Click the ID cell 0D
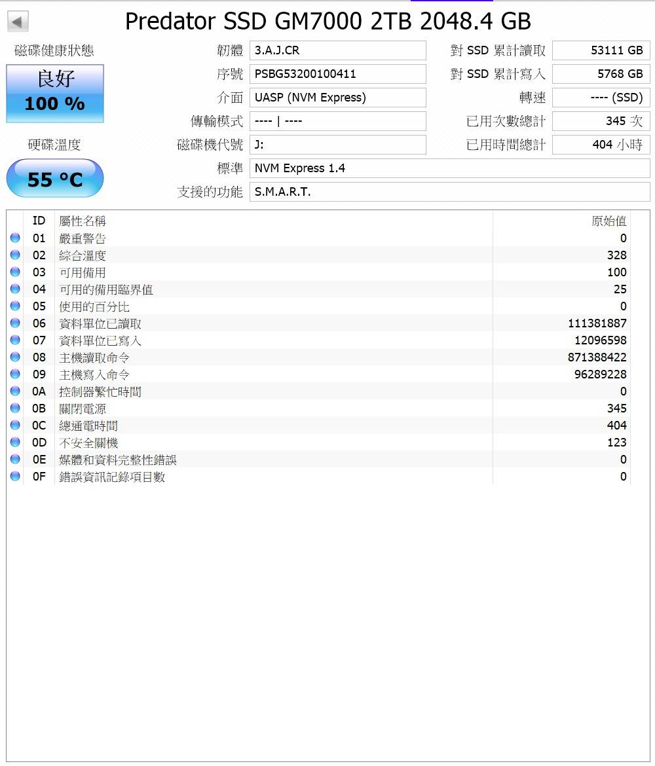Image resolution: width=655 pixels, height=766 pixels. [x=39, y=442]
